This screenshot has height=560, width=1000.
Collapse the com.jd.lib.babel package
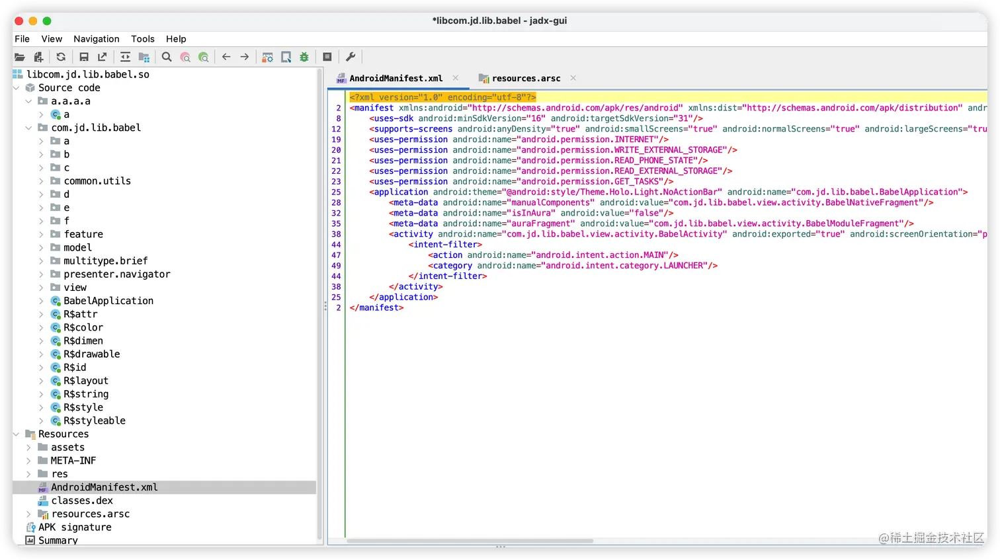[x=28, y=128]
